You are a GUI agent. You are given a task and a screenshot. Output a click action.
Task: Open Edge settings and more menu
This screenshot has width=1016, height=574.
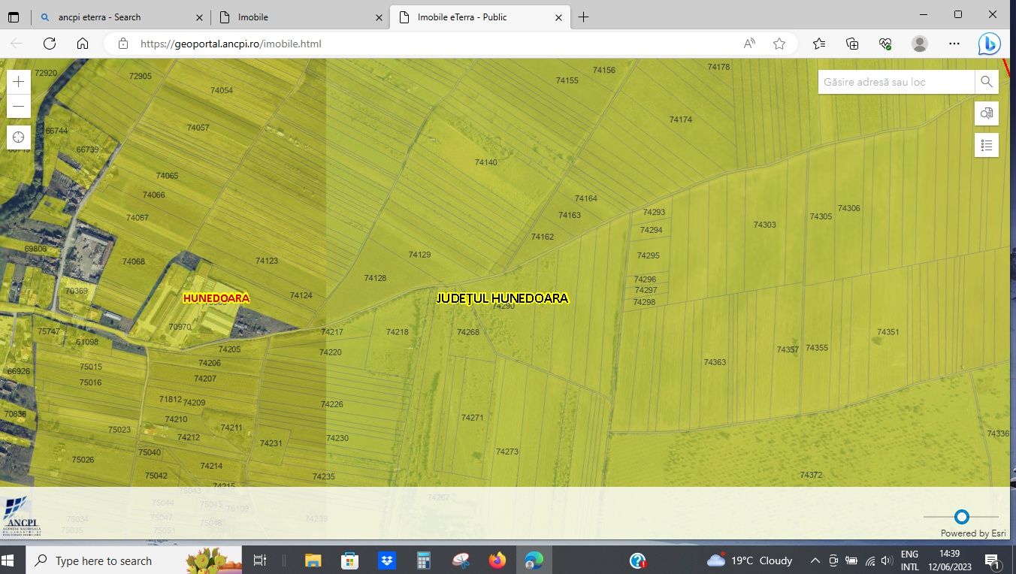pyautogui.click(x=954, y=44)
